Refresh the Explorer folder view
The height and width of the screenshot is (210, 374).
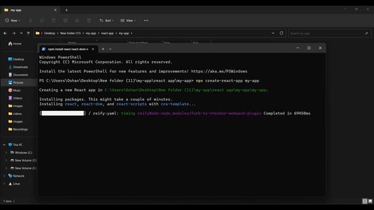282,33
